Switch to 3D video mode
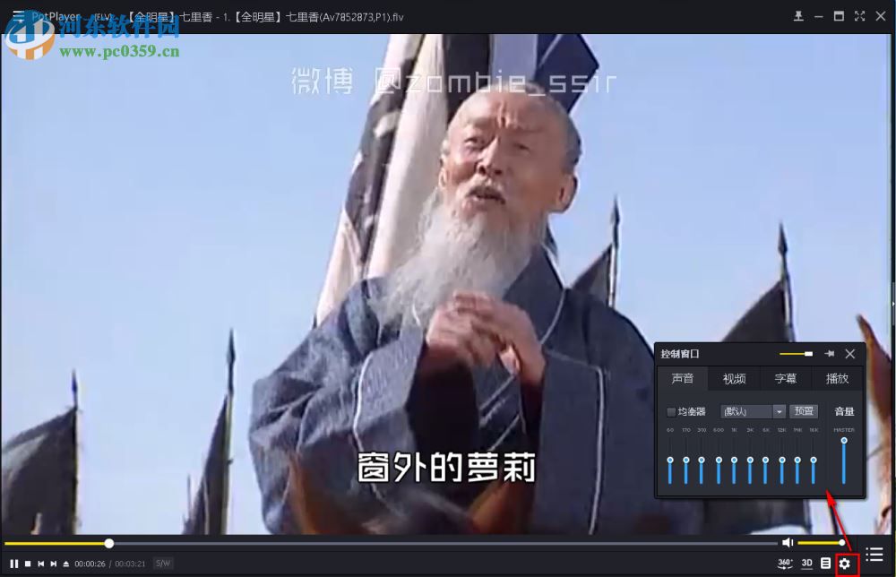This screenshot has width=896, height=577. point(806,563)
